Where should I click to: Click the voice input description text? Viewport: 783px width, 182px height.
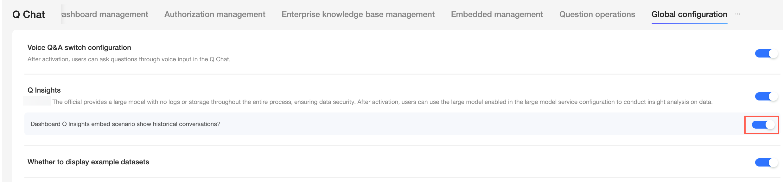129,59
